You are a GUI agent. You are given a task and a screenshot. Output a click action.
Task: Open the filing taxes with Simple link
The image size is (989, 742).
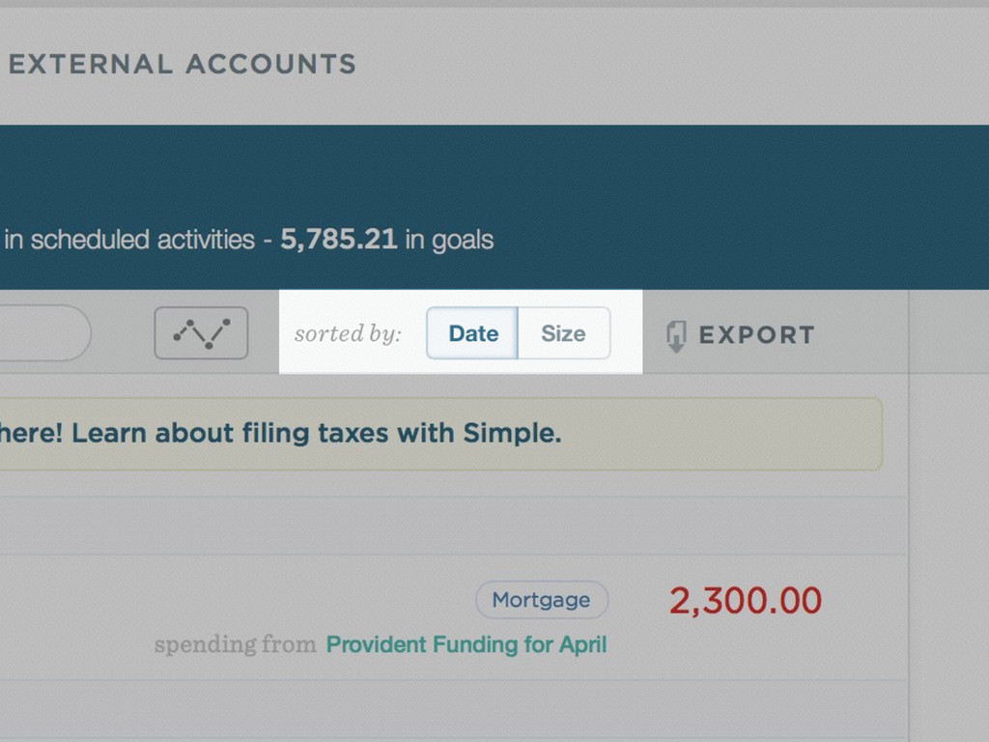coord(281,434)
